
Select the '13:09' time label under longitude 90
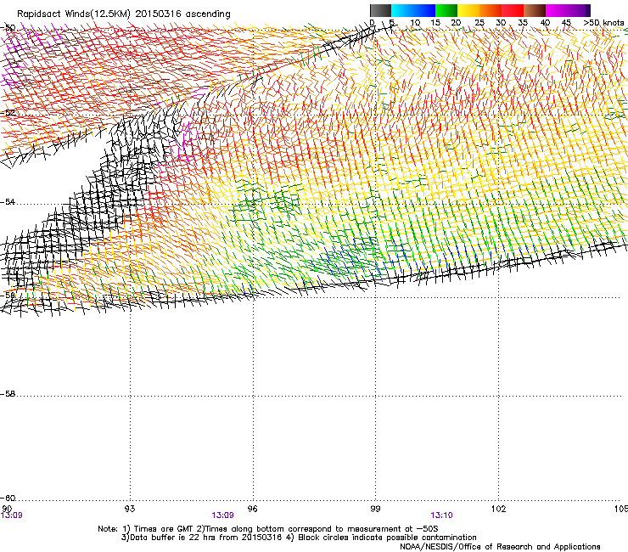tap(12, 515)
